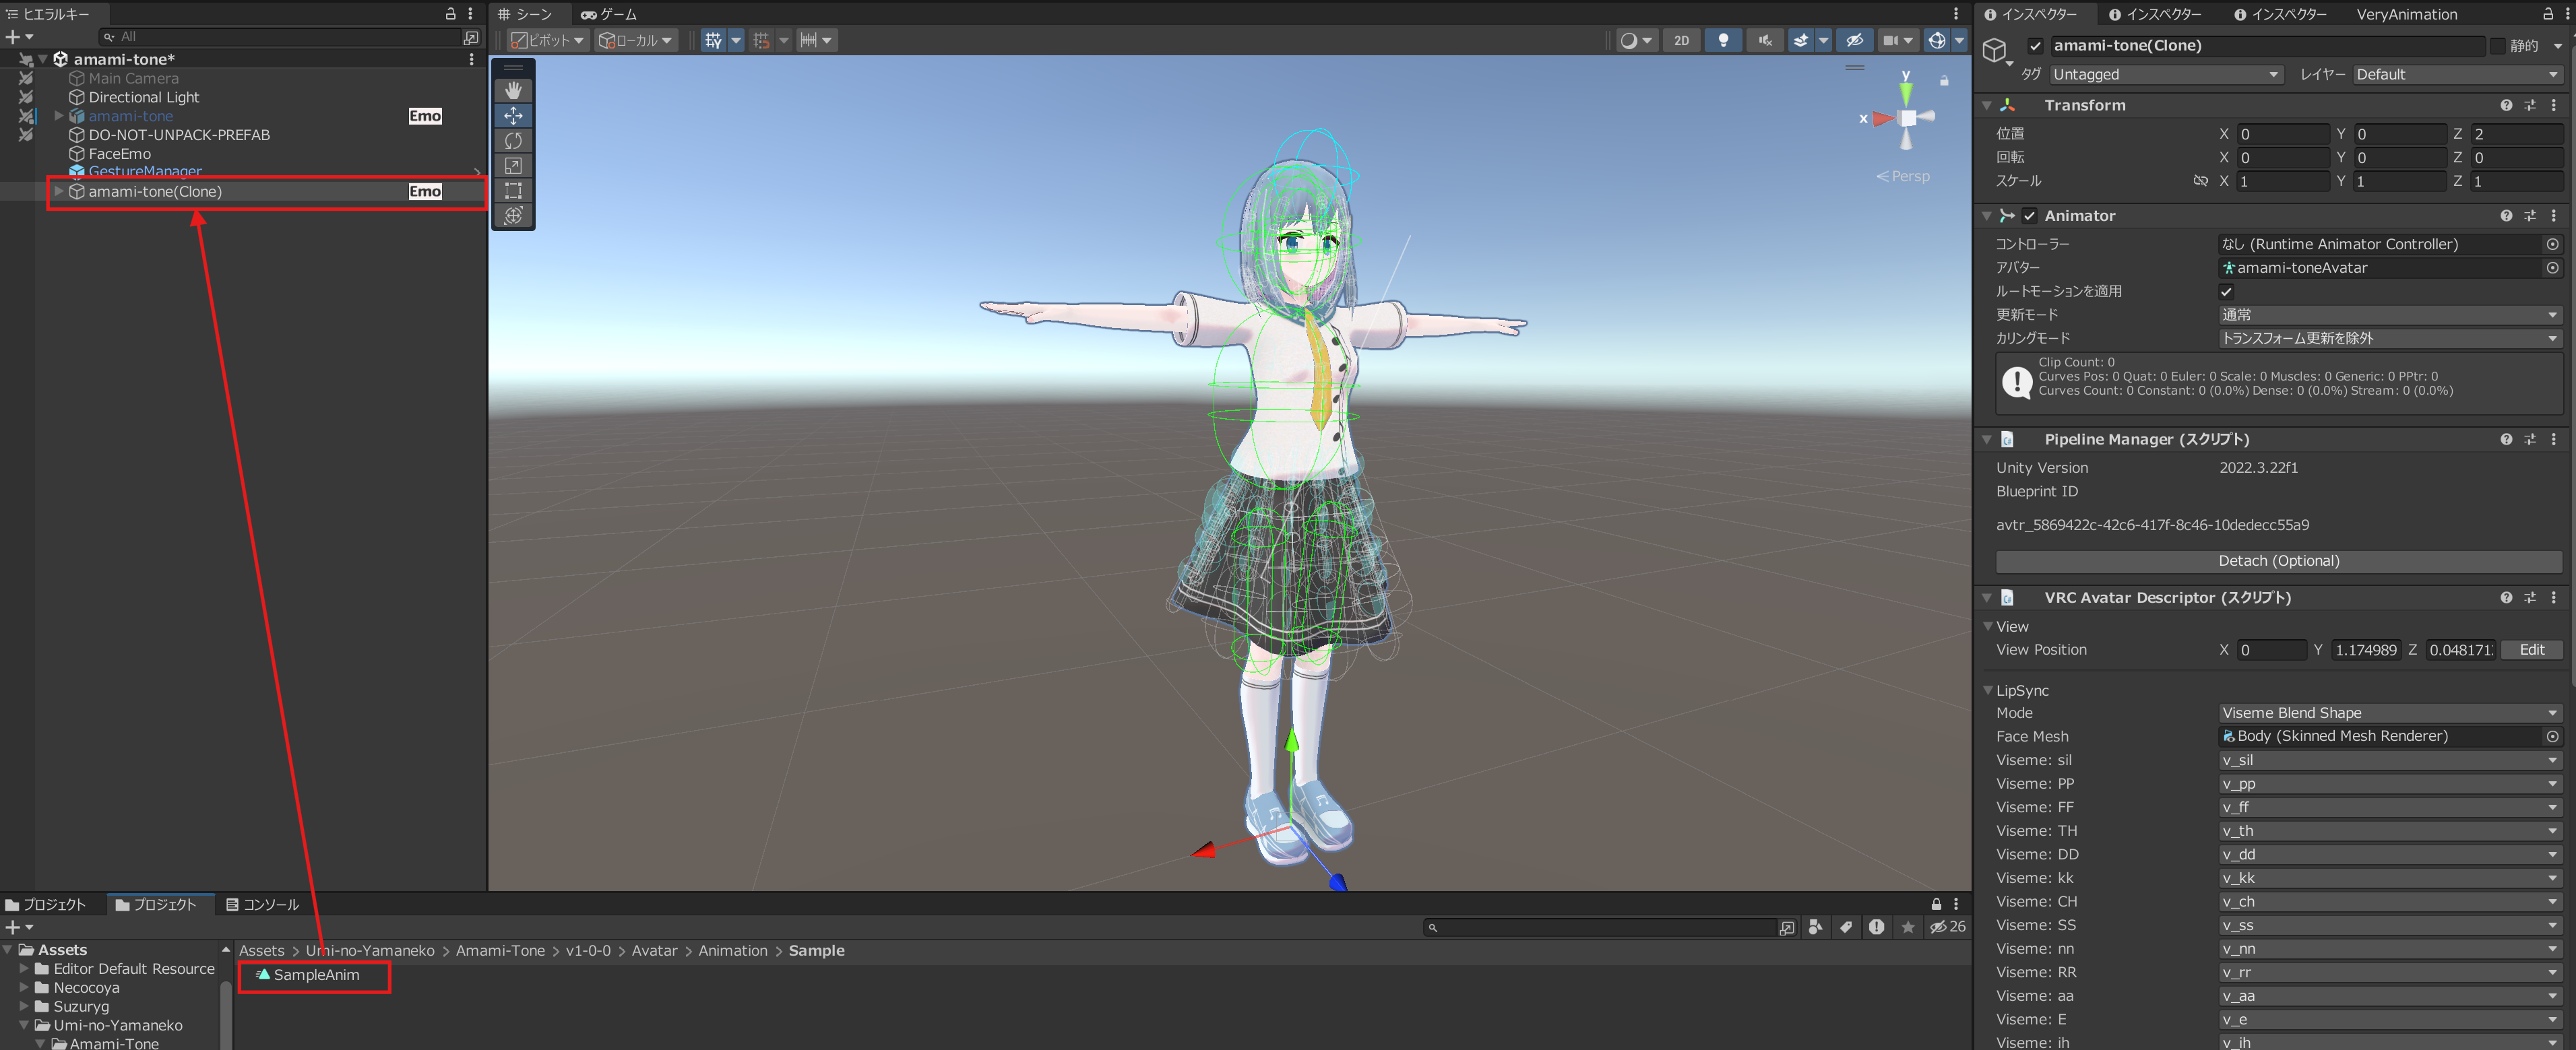Toggle grid visibility in Scene toolbar
Image resolution: width=2576 pixels, height=1050 pixels.
713,40
